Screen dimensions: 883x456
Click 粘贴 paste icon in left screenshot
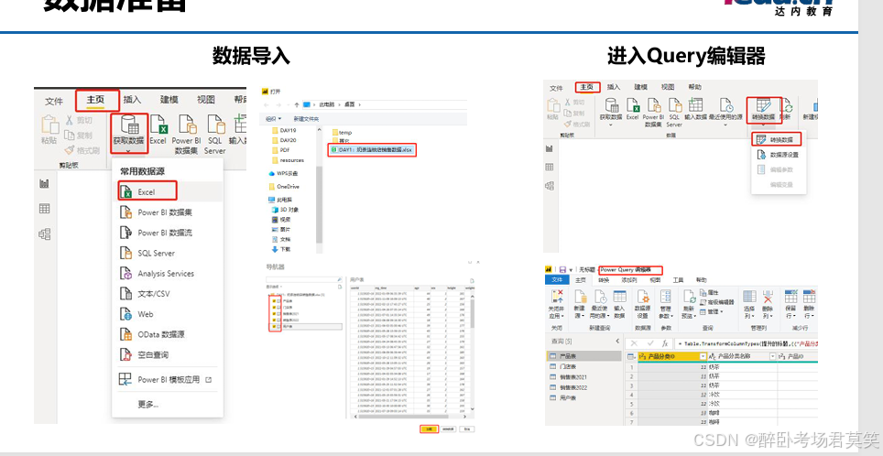(49, 125)
